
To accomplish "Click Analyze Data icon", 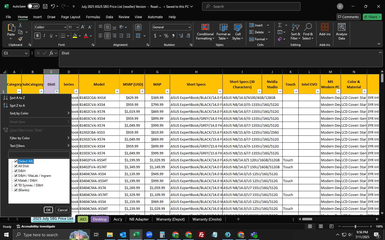I will point(341,32).
